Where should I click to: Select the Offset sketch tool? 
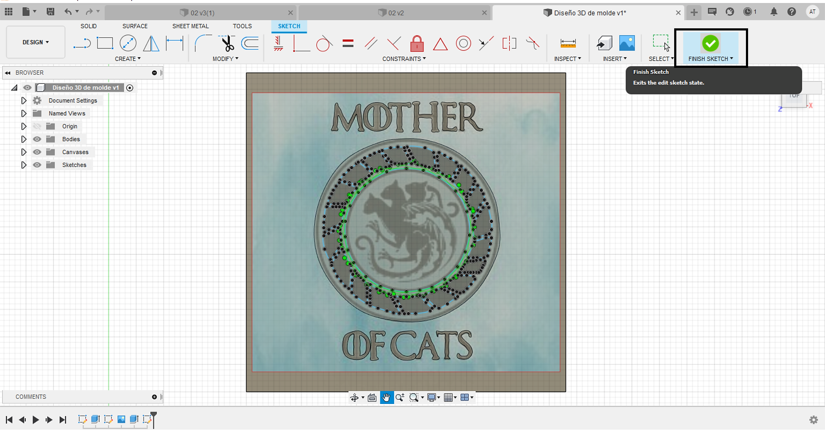(x=250, y=43)
